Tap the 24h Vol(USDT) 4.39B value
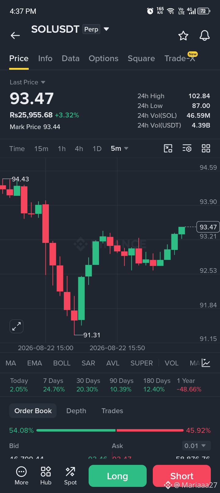Image resolution: width=220 pixels, height=493 pixels. tap(201, 125)
